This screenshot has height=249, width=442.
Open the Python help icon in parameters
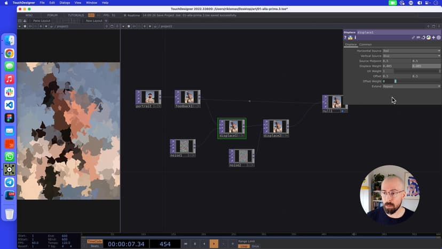point(350,37)
